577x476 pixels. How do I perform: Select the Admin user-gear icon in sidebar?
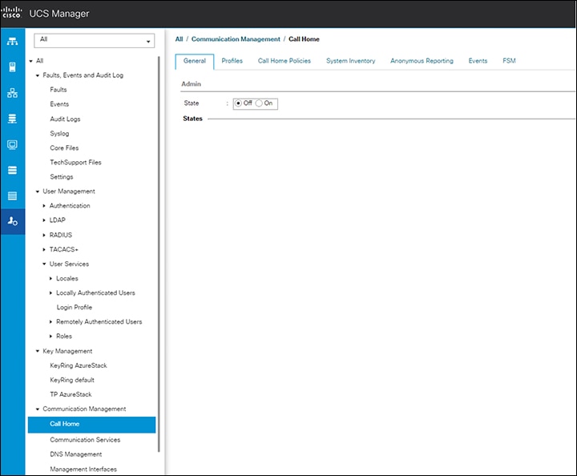point(12,221)
